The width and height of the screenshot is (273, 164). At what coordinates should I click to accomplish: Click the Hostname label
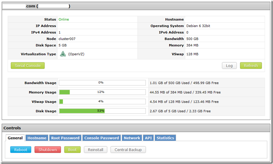coord(174,19)
